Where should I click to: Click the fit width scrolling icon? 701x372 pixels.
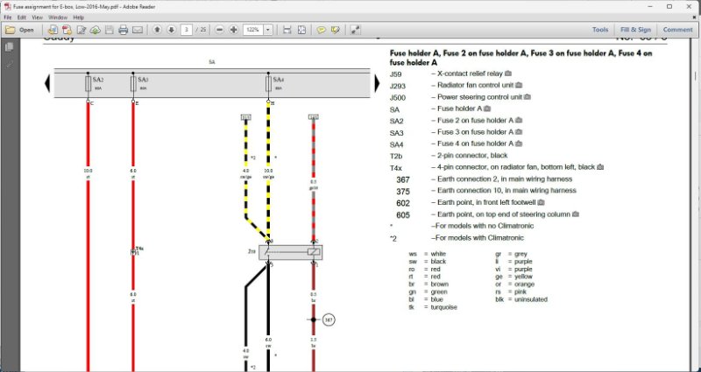287,30
